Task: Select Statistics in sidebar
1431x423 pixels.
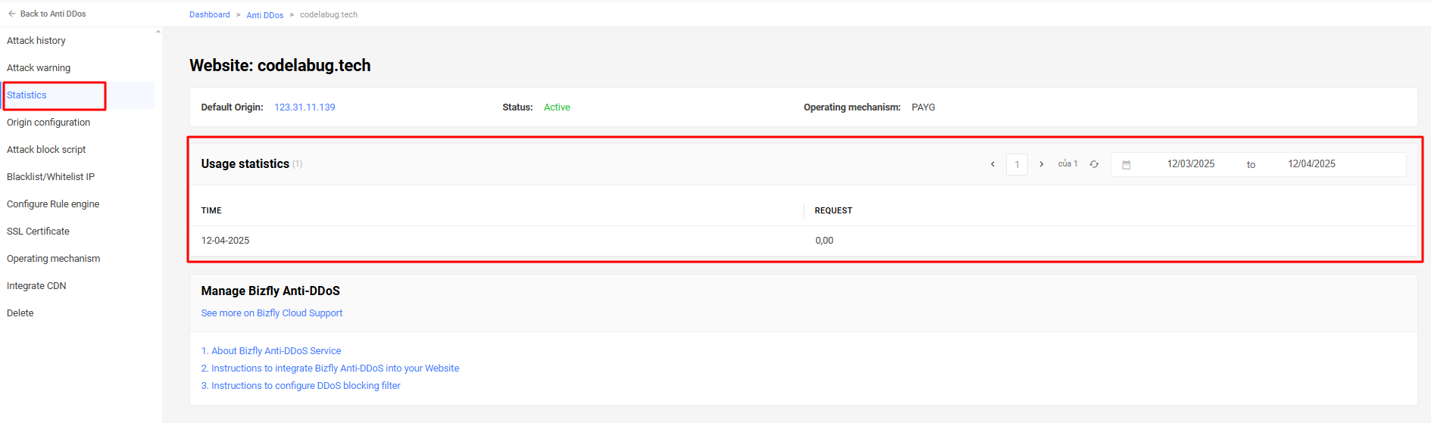Action: tap(27, 95)
